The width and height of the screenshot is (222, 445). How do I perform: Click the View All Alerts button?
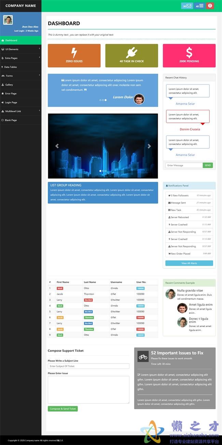pos(189,263)
